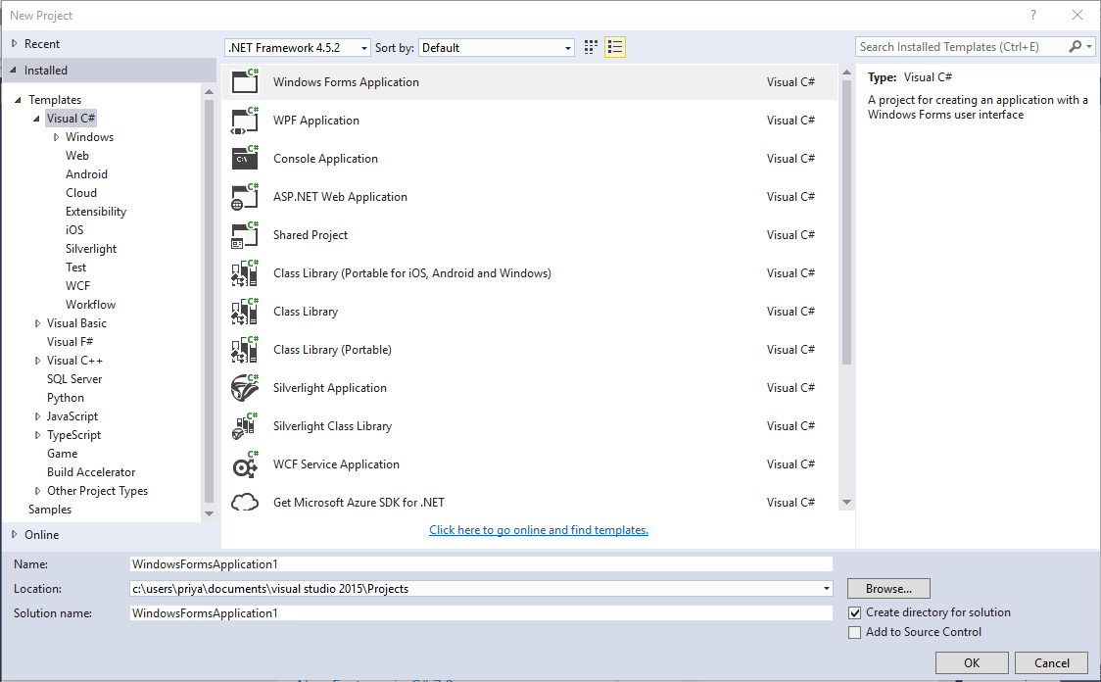Image resolution: width=1101 pixels, height=682 pixels.
Task: Select the WCF category
Action: [78, 286]
